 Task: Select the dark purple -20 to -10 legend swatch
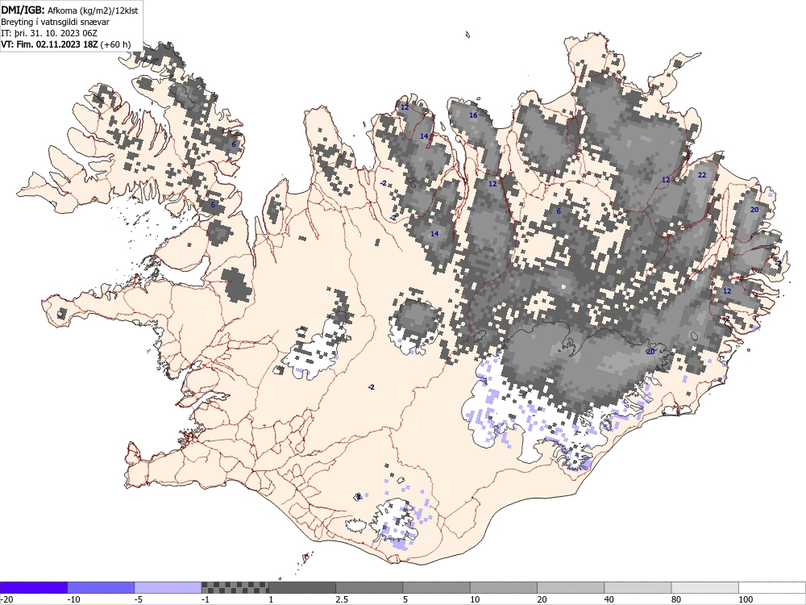[x=33, y=587]
